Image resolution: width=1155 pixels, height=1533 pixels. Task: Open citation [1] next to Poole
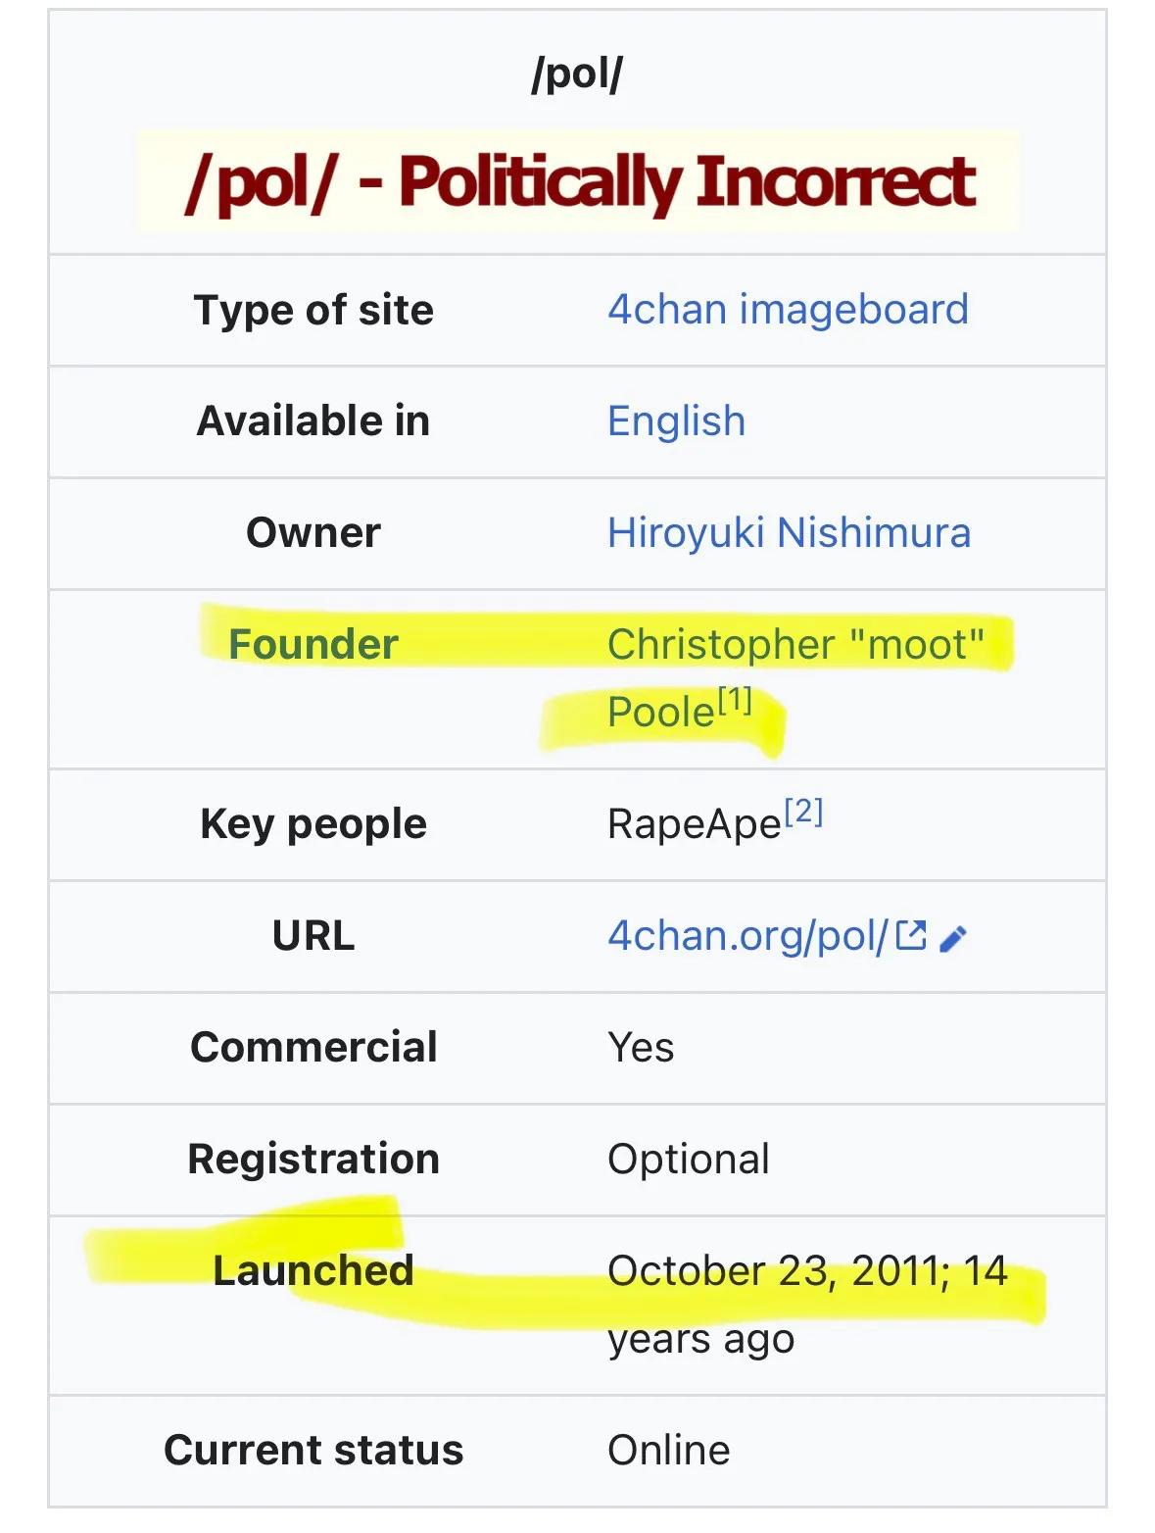pyautogui.click(x=735, y=700)
